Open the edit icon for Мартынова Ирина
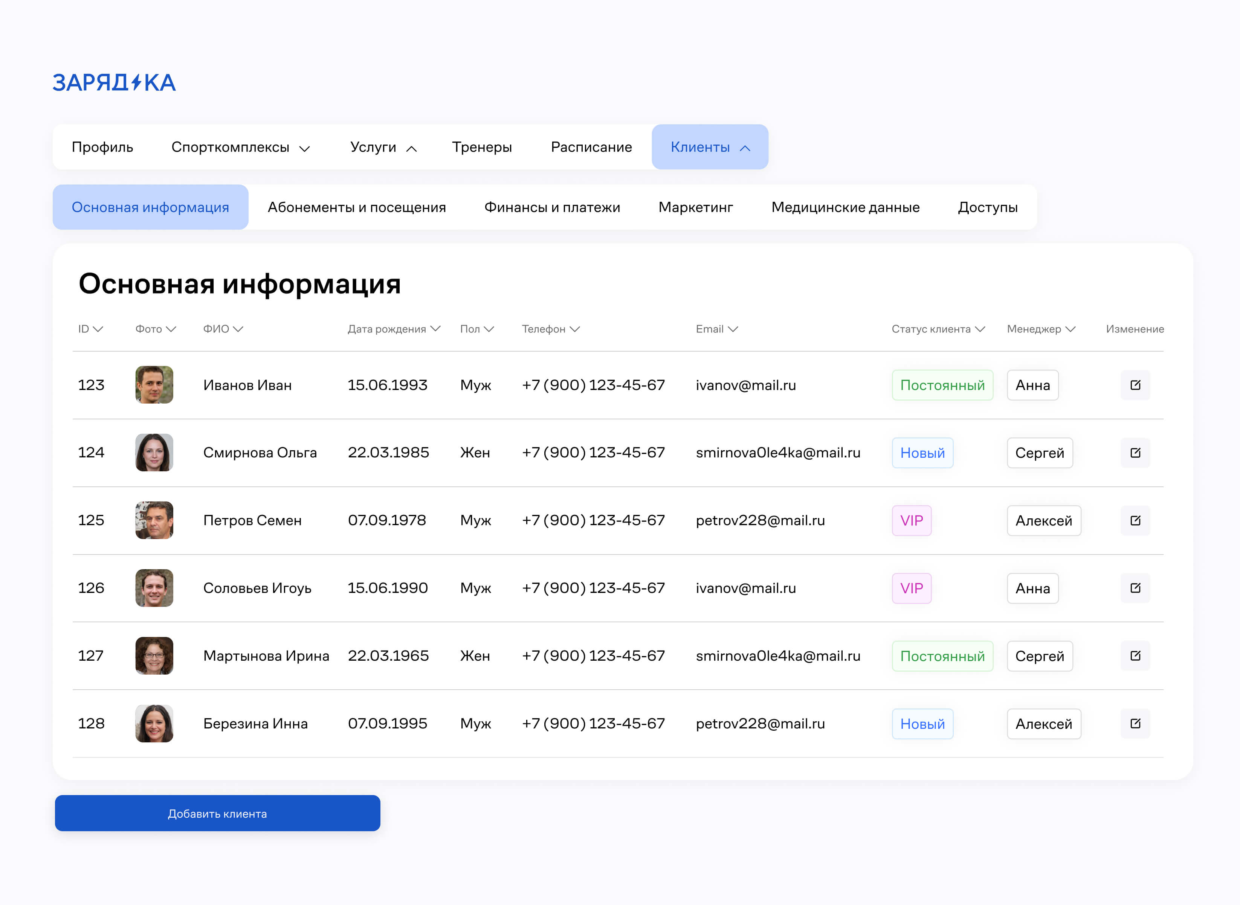The height and width of the screenshot is (905, 1240). [1135, 656]
